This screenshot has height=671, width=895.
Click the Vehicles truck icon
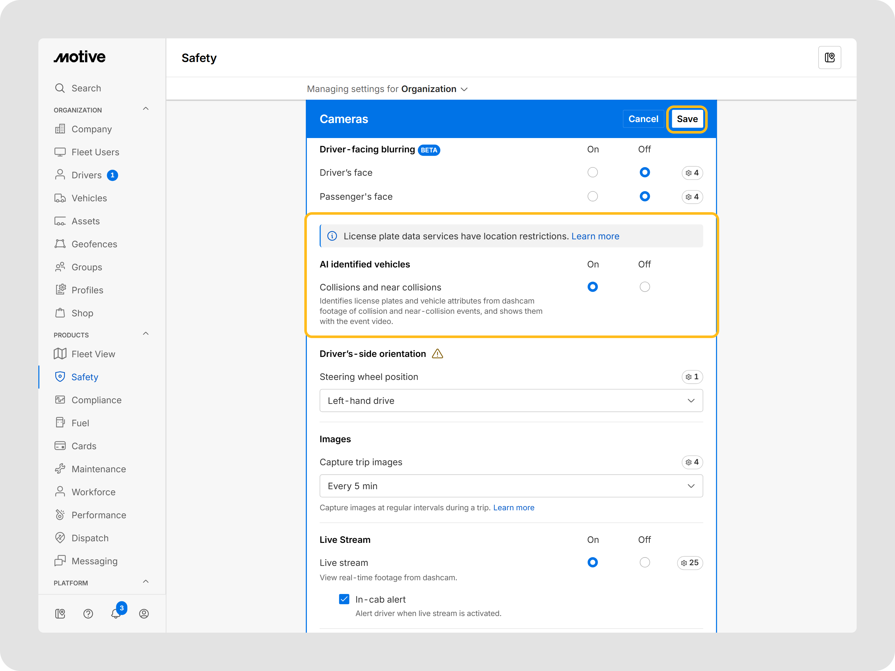[60, 198]
